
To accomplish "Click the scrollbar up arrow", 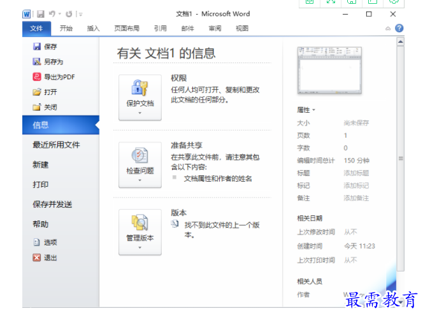I will pyautogui.click(x=401, y=41).
